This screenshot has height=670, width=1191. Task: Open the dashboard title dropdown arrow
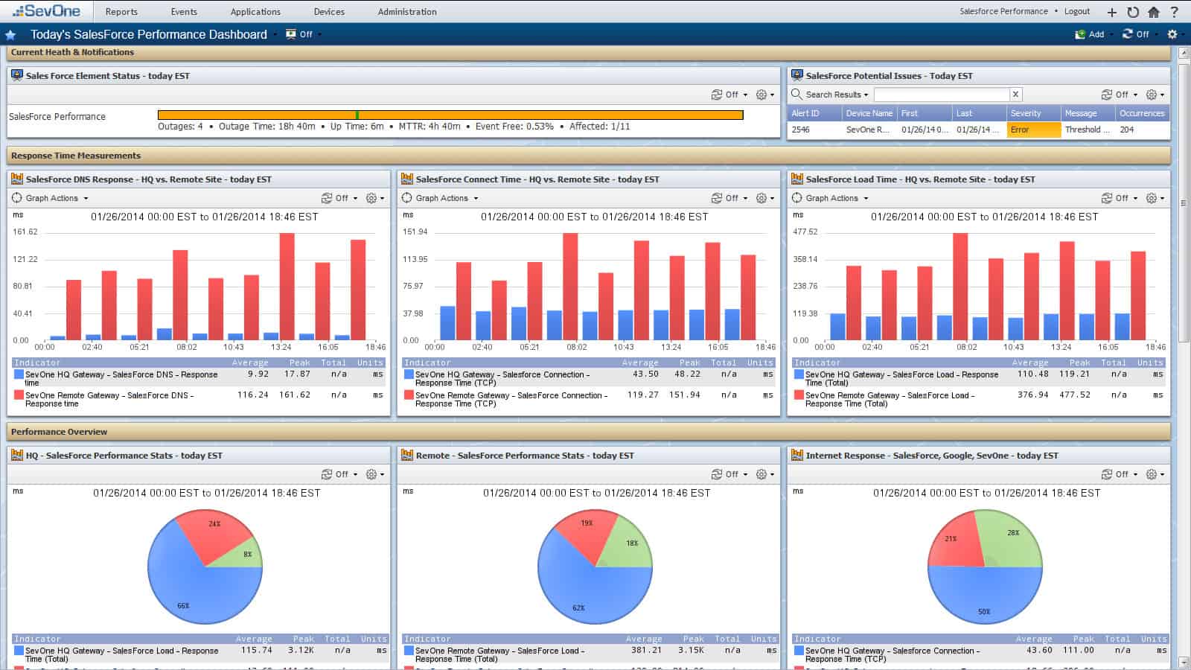(x=275, y=34)
